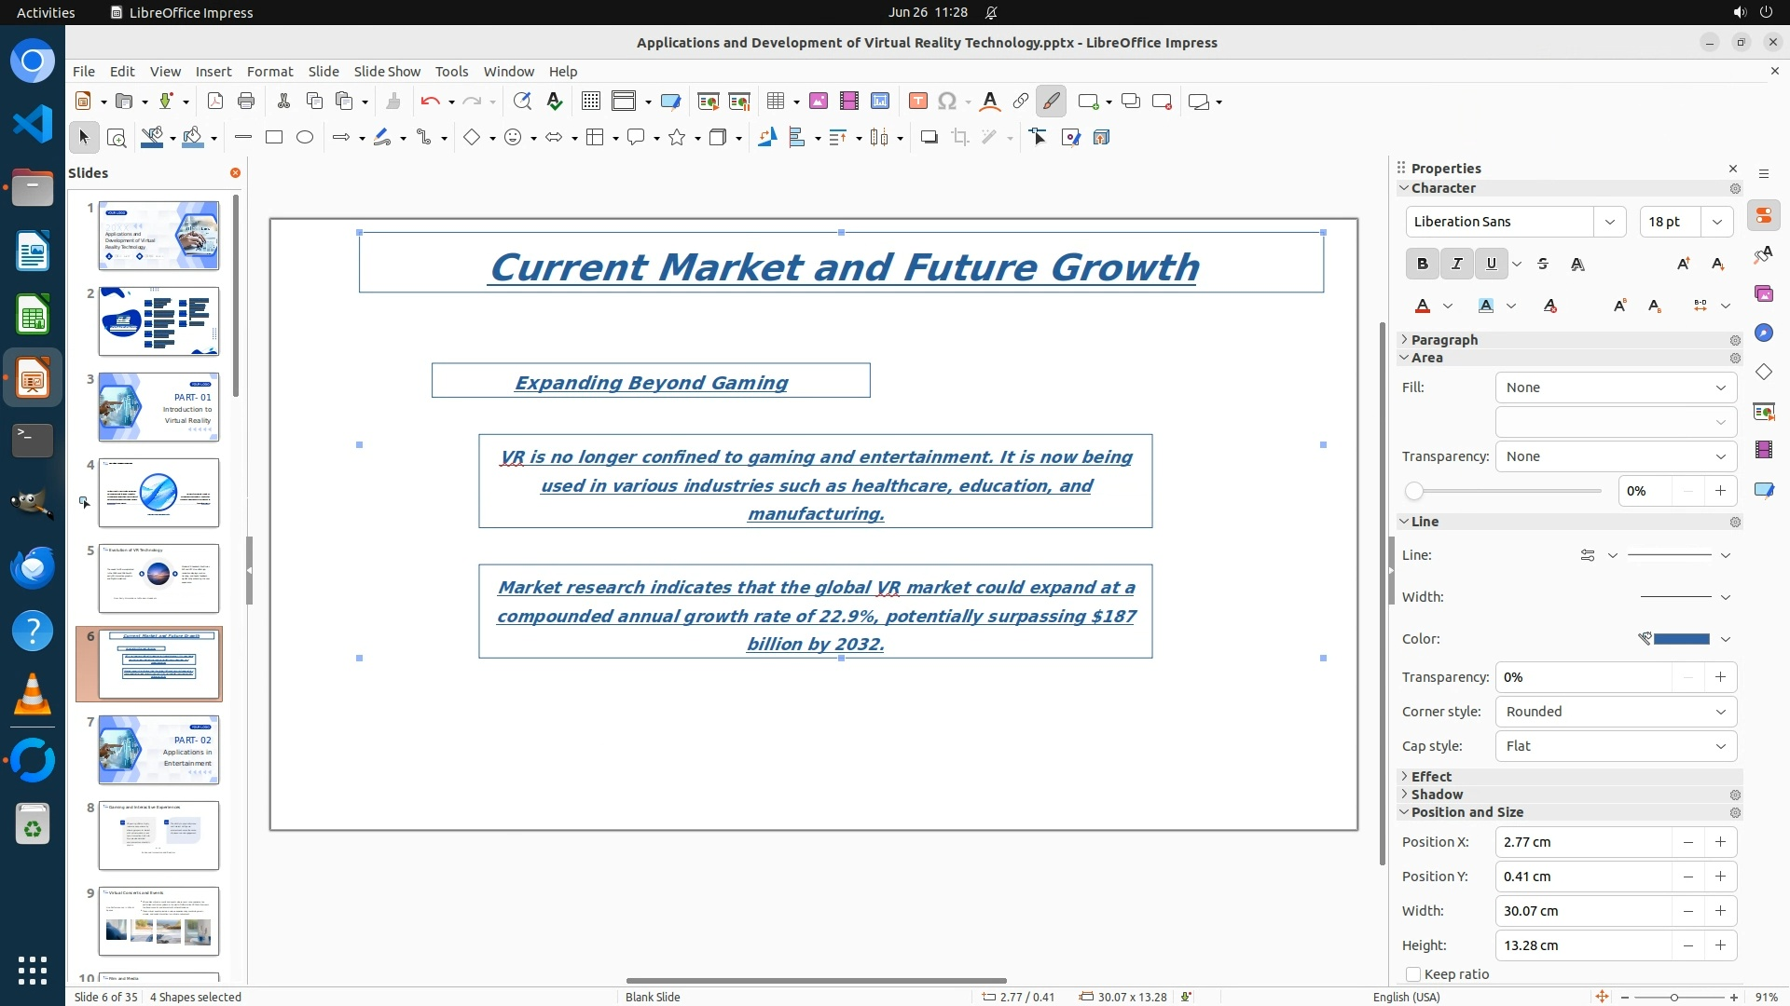Open the Special Character icon
1790x1006 pixels.
coord(947,102)
